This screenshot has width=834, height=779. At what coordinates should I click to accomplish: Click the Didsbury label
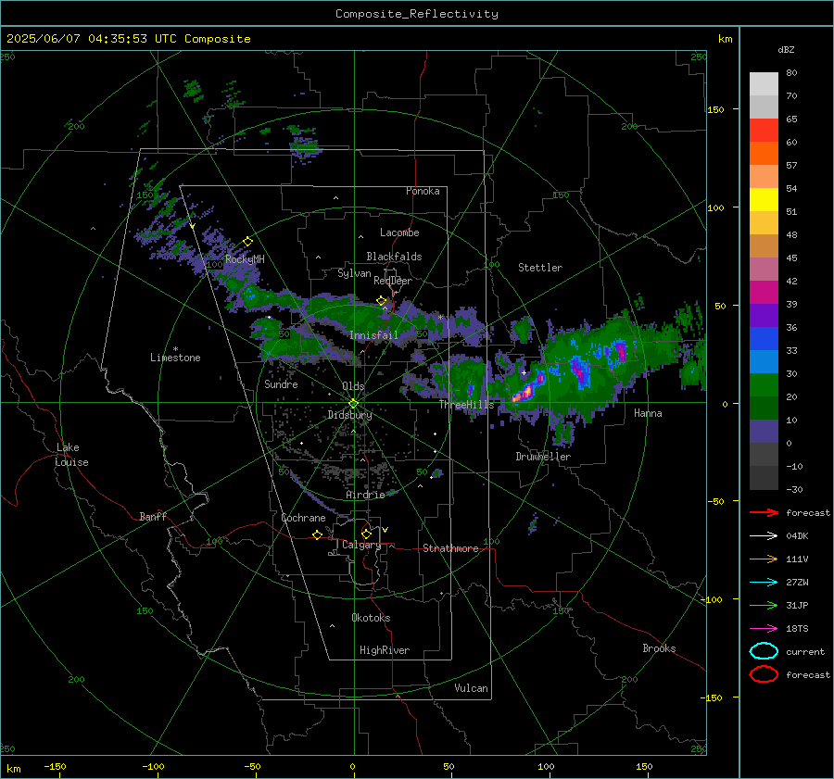(350, 415)
